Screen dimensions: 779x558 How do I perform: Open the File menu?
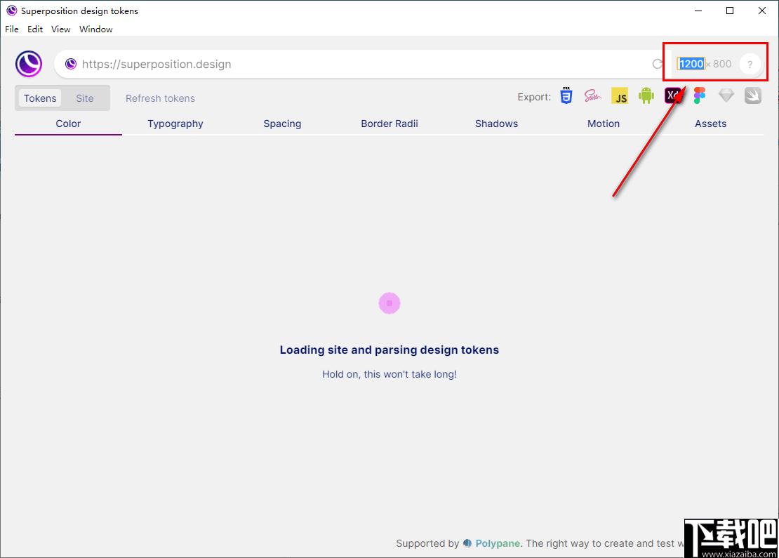coord(12,29)
